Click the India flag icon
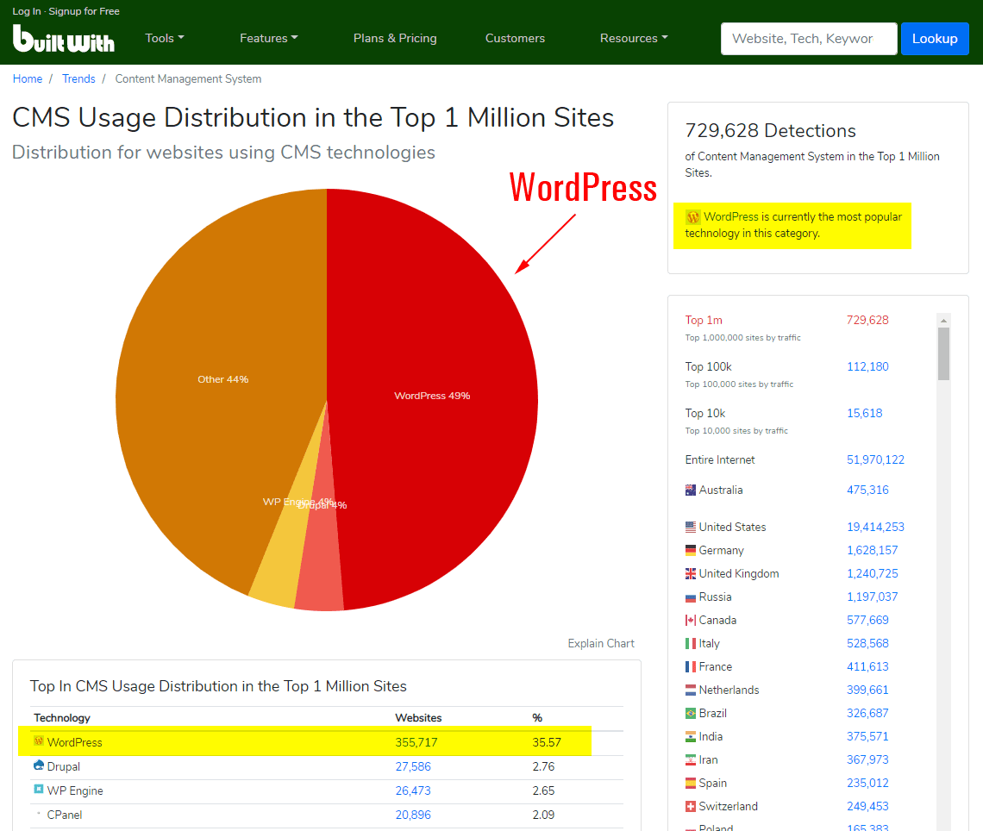The height and width of the screenshot is (831, 983). pos(690,736)
